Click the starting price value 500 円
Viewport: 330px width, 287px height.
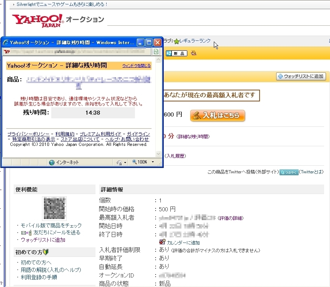click(x=167, y=209)
